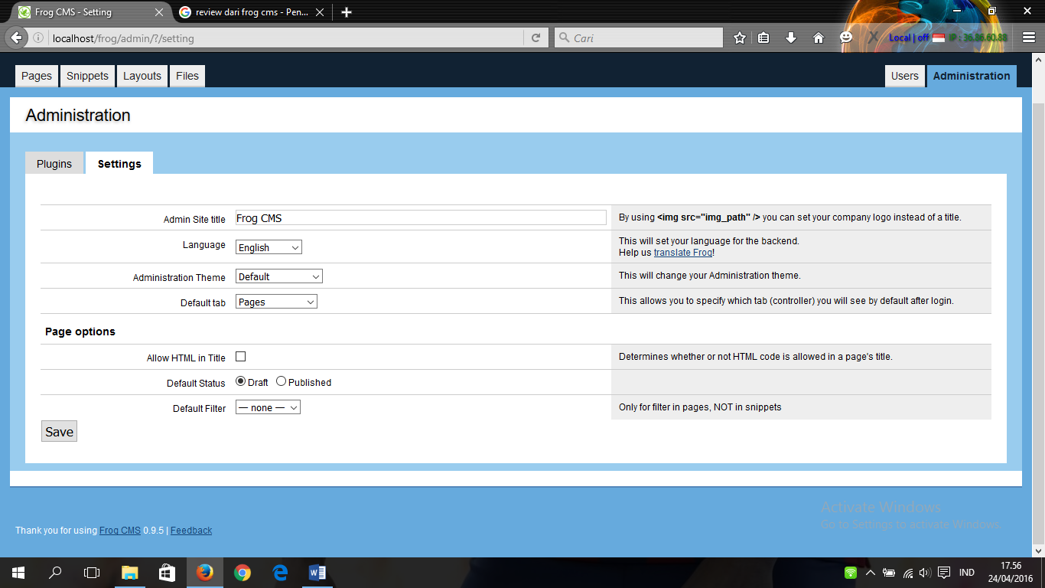Screen dimensions: 1045x588
Task: Open Task View on the taskbar
Action: [x=92, y=573]
